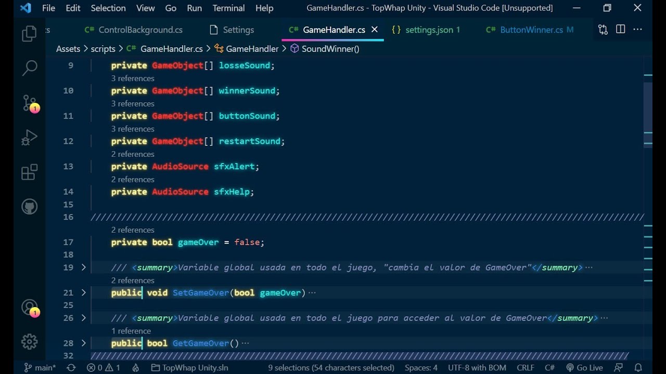Click the buttonSound variable on line 11
The image size is (666, 374).
(x=247, y=116)
